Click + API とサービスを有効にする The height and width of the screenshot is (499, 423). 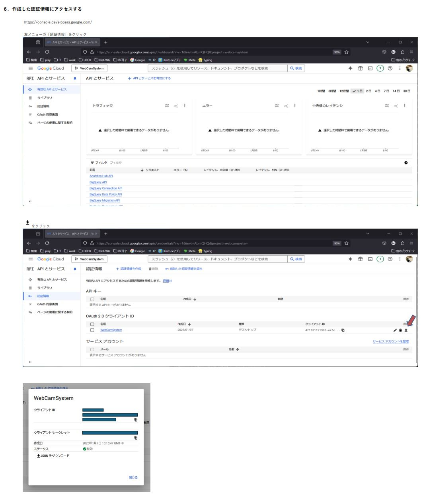pyautogui.click(x=150, y=78)
